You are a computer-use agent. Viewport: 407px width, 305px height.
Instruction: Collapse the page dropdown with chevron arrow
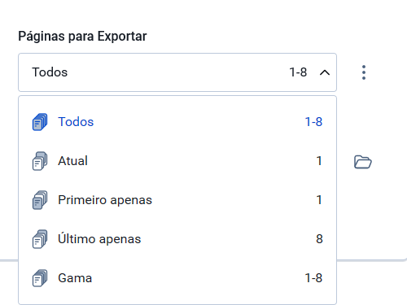click(x=325, y=72)
